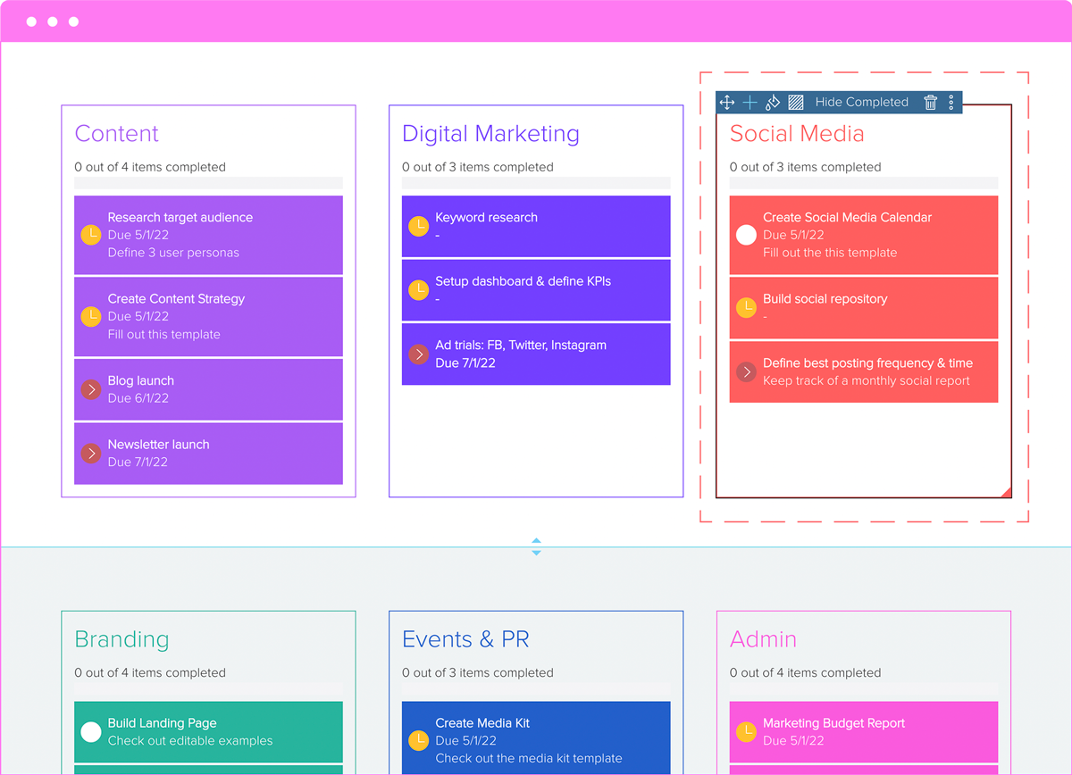The width and height of the screenshot is (1072, 775).
Task: Mark Create Social Media Calendar as complete
Action: 747,234
